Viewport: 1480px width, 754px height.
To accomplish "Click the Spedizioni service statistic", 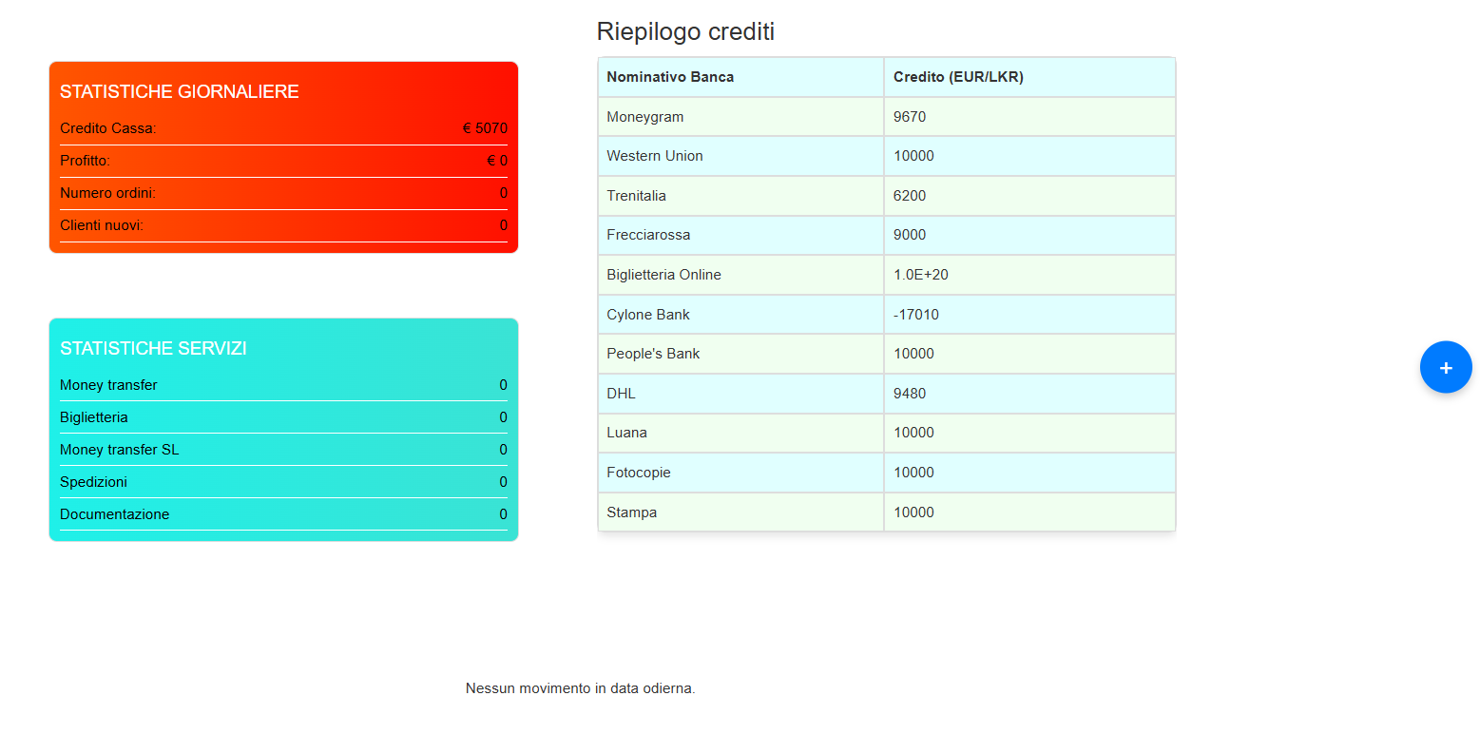I will pyautogui.click(x=283, y=482).
